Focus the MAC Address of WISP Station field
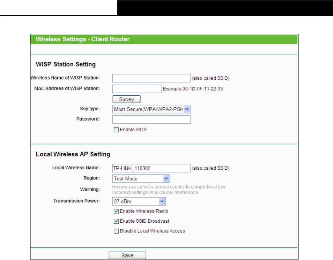The height and width of the screenshot is (260, 333). (137, 88)
